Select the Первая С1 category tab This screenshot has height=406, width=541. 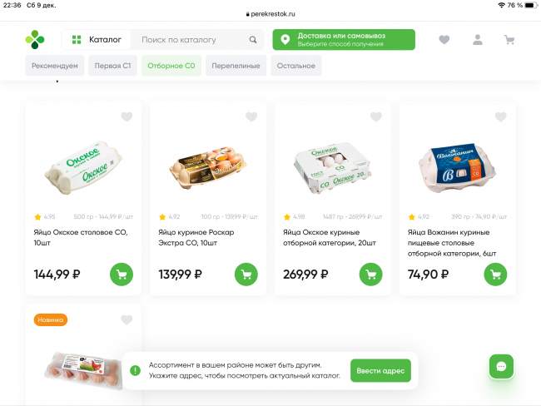click(x=112, y=66)
